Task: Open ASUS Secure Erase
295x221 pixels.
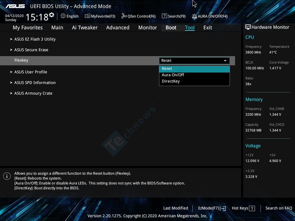Action: (x=31, y=50)
